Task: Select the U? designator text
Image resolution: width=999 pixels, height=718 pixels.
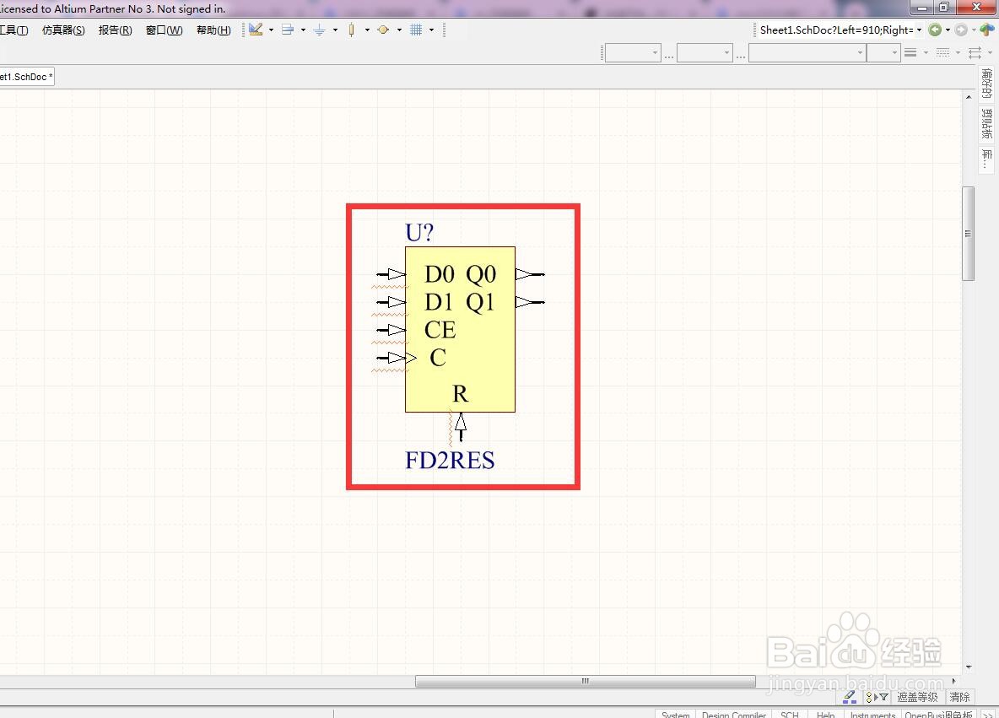Action: click(419, 233)
